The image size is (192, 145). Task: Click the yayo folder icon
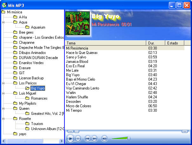[15, 134]
